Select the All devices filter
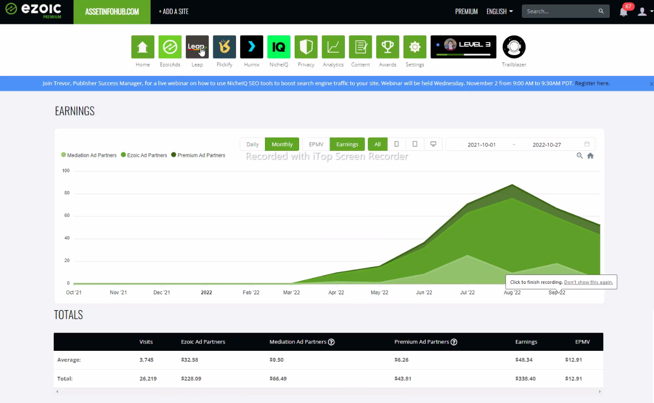The width and height of the screenshot is (654, 403). coord(378,144)
